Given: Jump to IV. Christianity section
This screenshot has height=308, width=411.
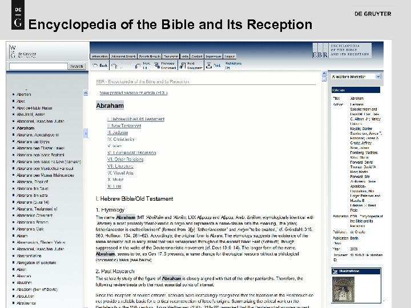Looking at the screenshot, I should 120,139.
